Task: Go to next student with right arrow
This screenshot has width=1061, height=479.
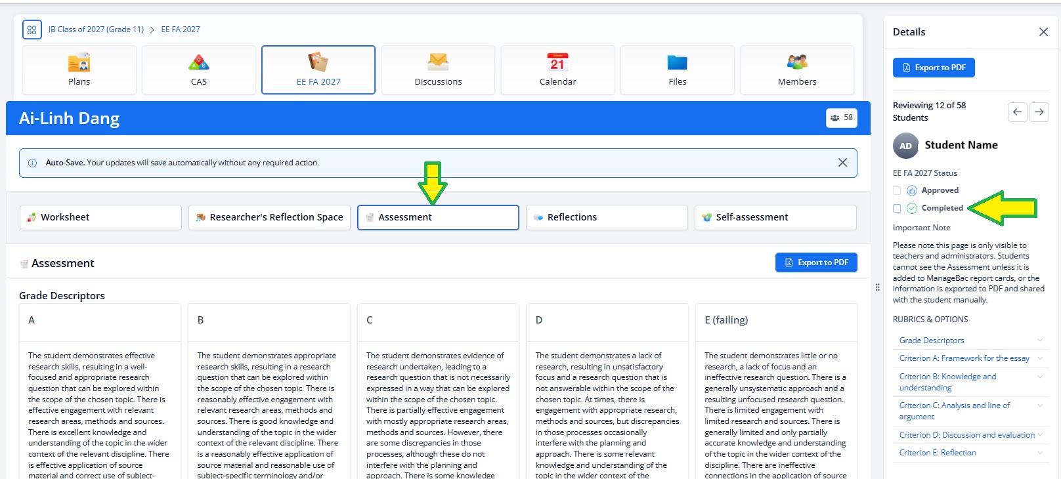Action: pyautogui.click(x=1039, y=112)
